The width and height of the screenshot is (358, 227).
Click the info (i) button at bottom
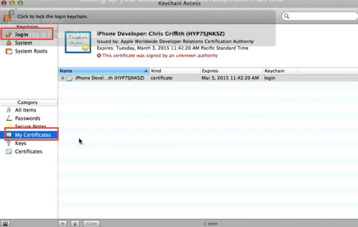75,224
